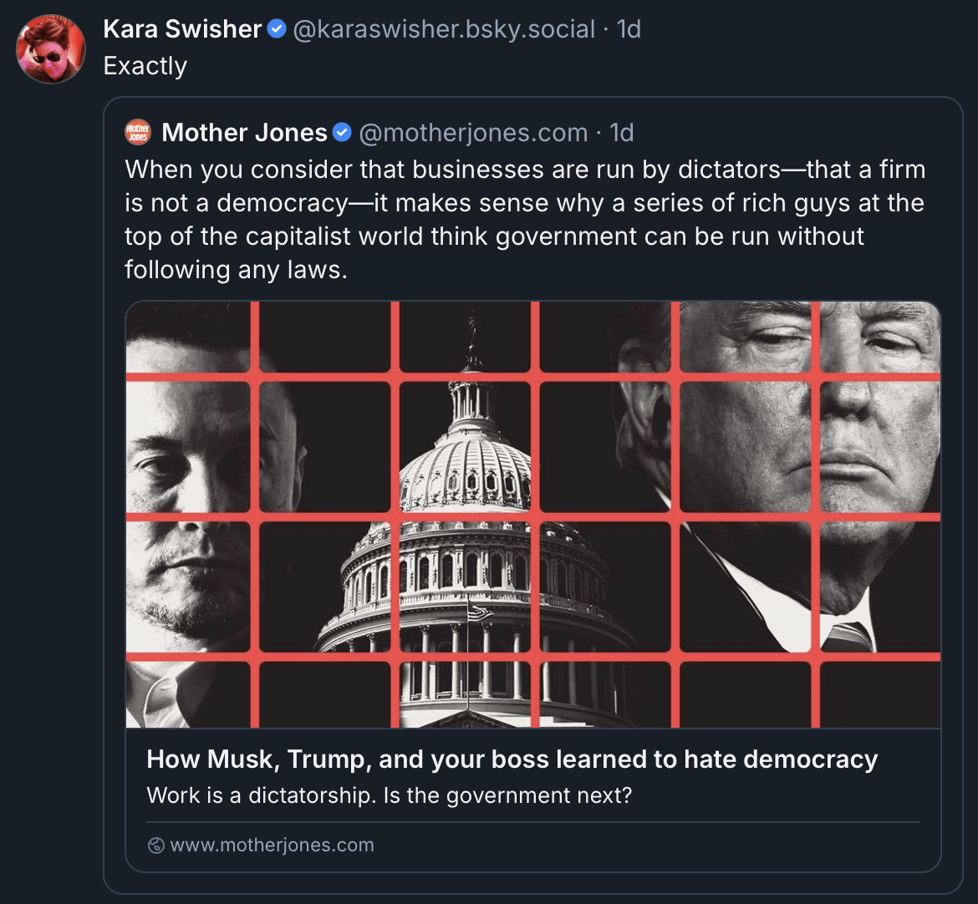Select the "Exactly" post text
Screen dimensions: 978x904
(145, 66)
